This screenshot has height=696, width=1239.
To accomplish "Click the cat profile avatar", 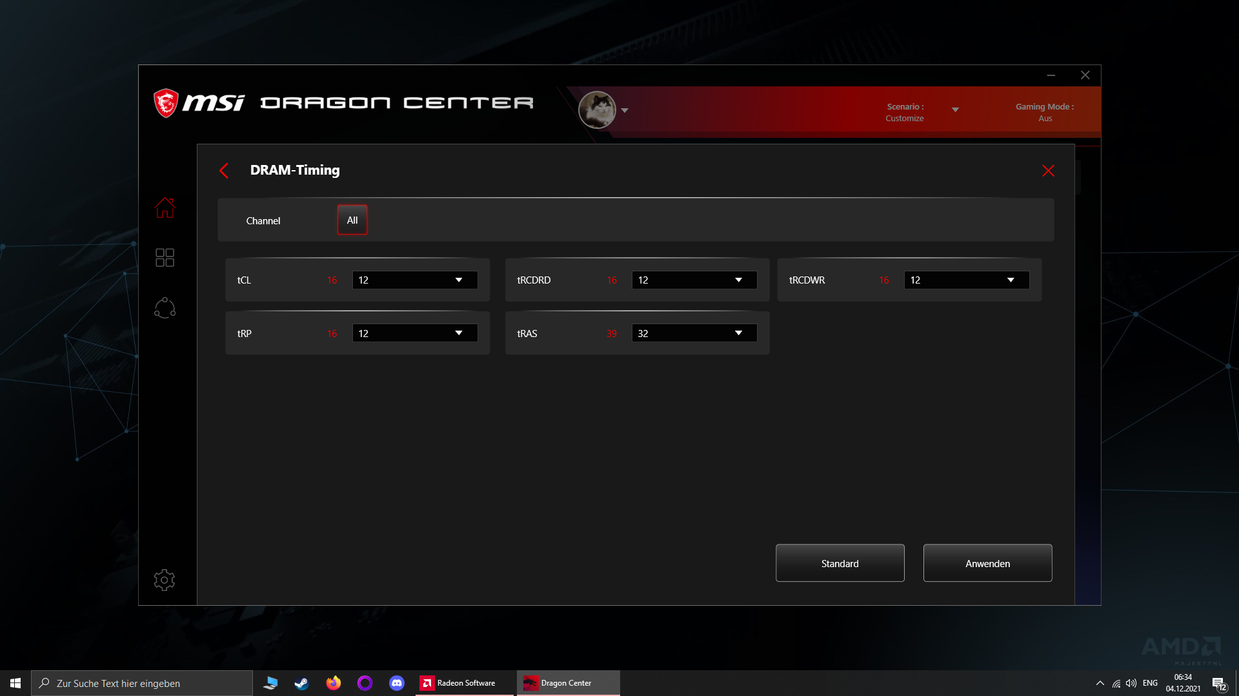I will (597, 110).
